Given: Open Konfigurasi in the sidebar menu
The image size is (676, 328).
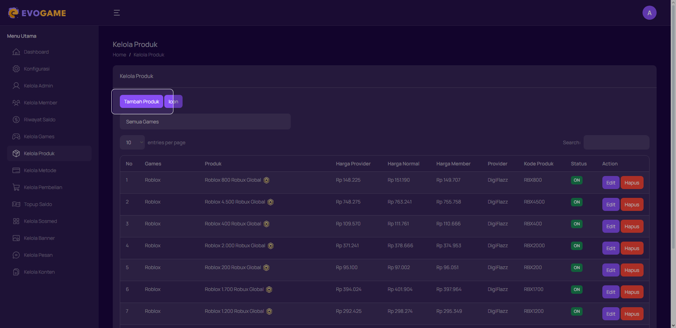Looking at the screenshot, I should coord(49,69).
